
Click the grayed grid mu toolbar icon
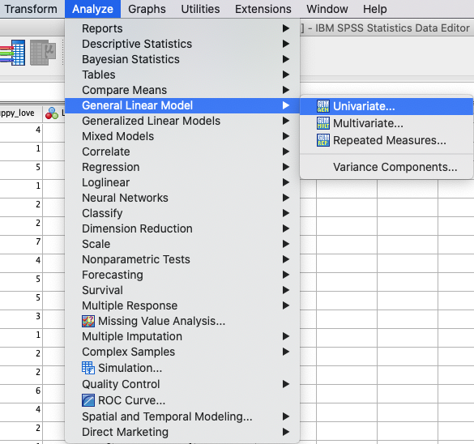coord(43,53)
